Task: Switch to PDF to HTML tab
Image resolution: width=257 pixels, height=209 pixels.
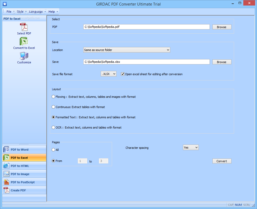Action: pyautogui.click(x=24, y=166)
